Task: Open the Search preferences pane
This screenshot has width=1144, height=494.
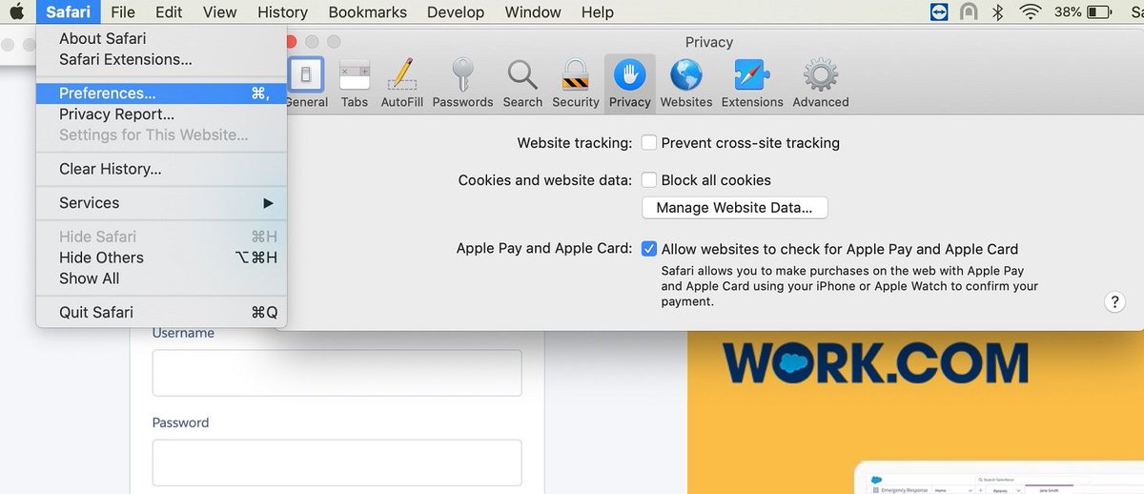Action: pyautogui.click(x=522, y=82)
